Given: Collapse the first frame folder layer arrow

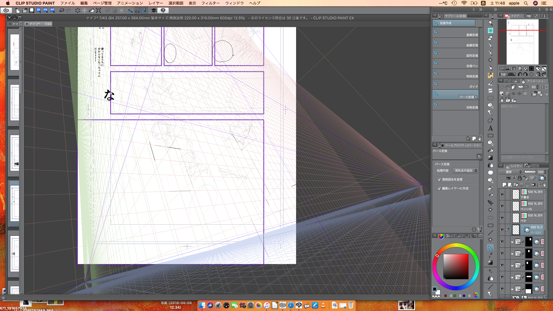Looking at the screenshot, I should (x=512, y=242).
